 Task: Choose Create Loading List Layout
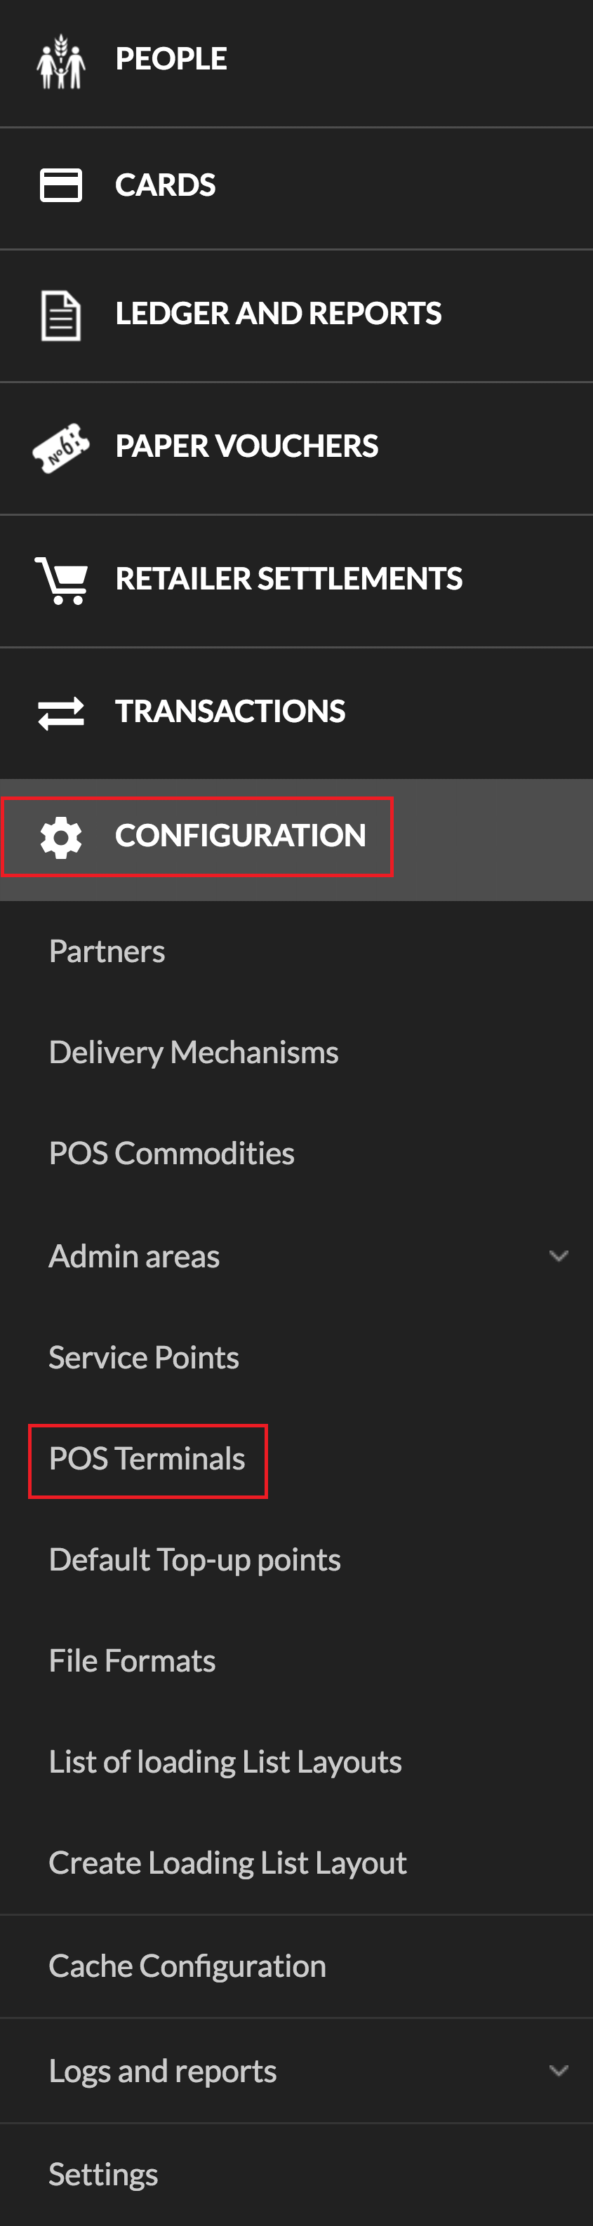click(227, 1862)
